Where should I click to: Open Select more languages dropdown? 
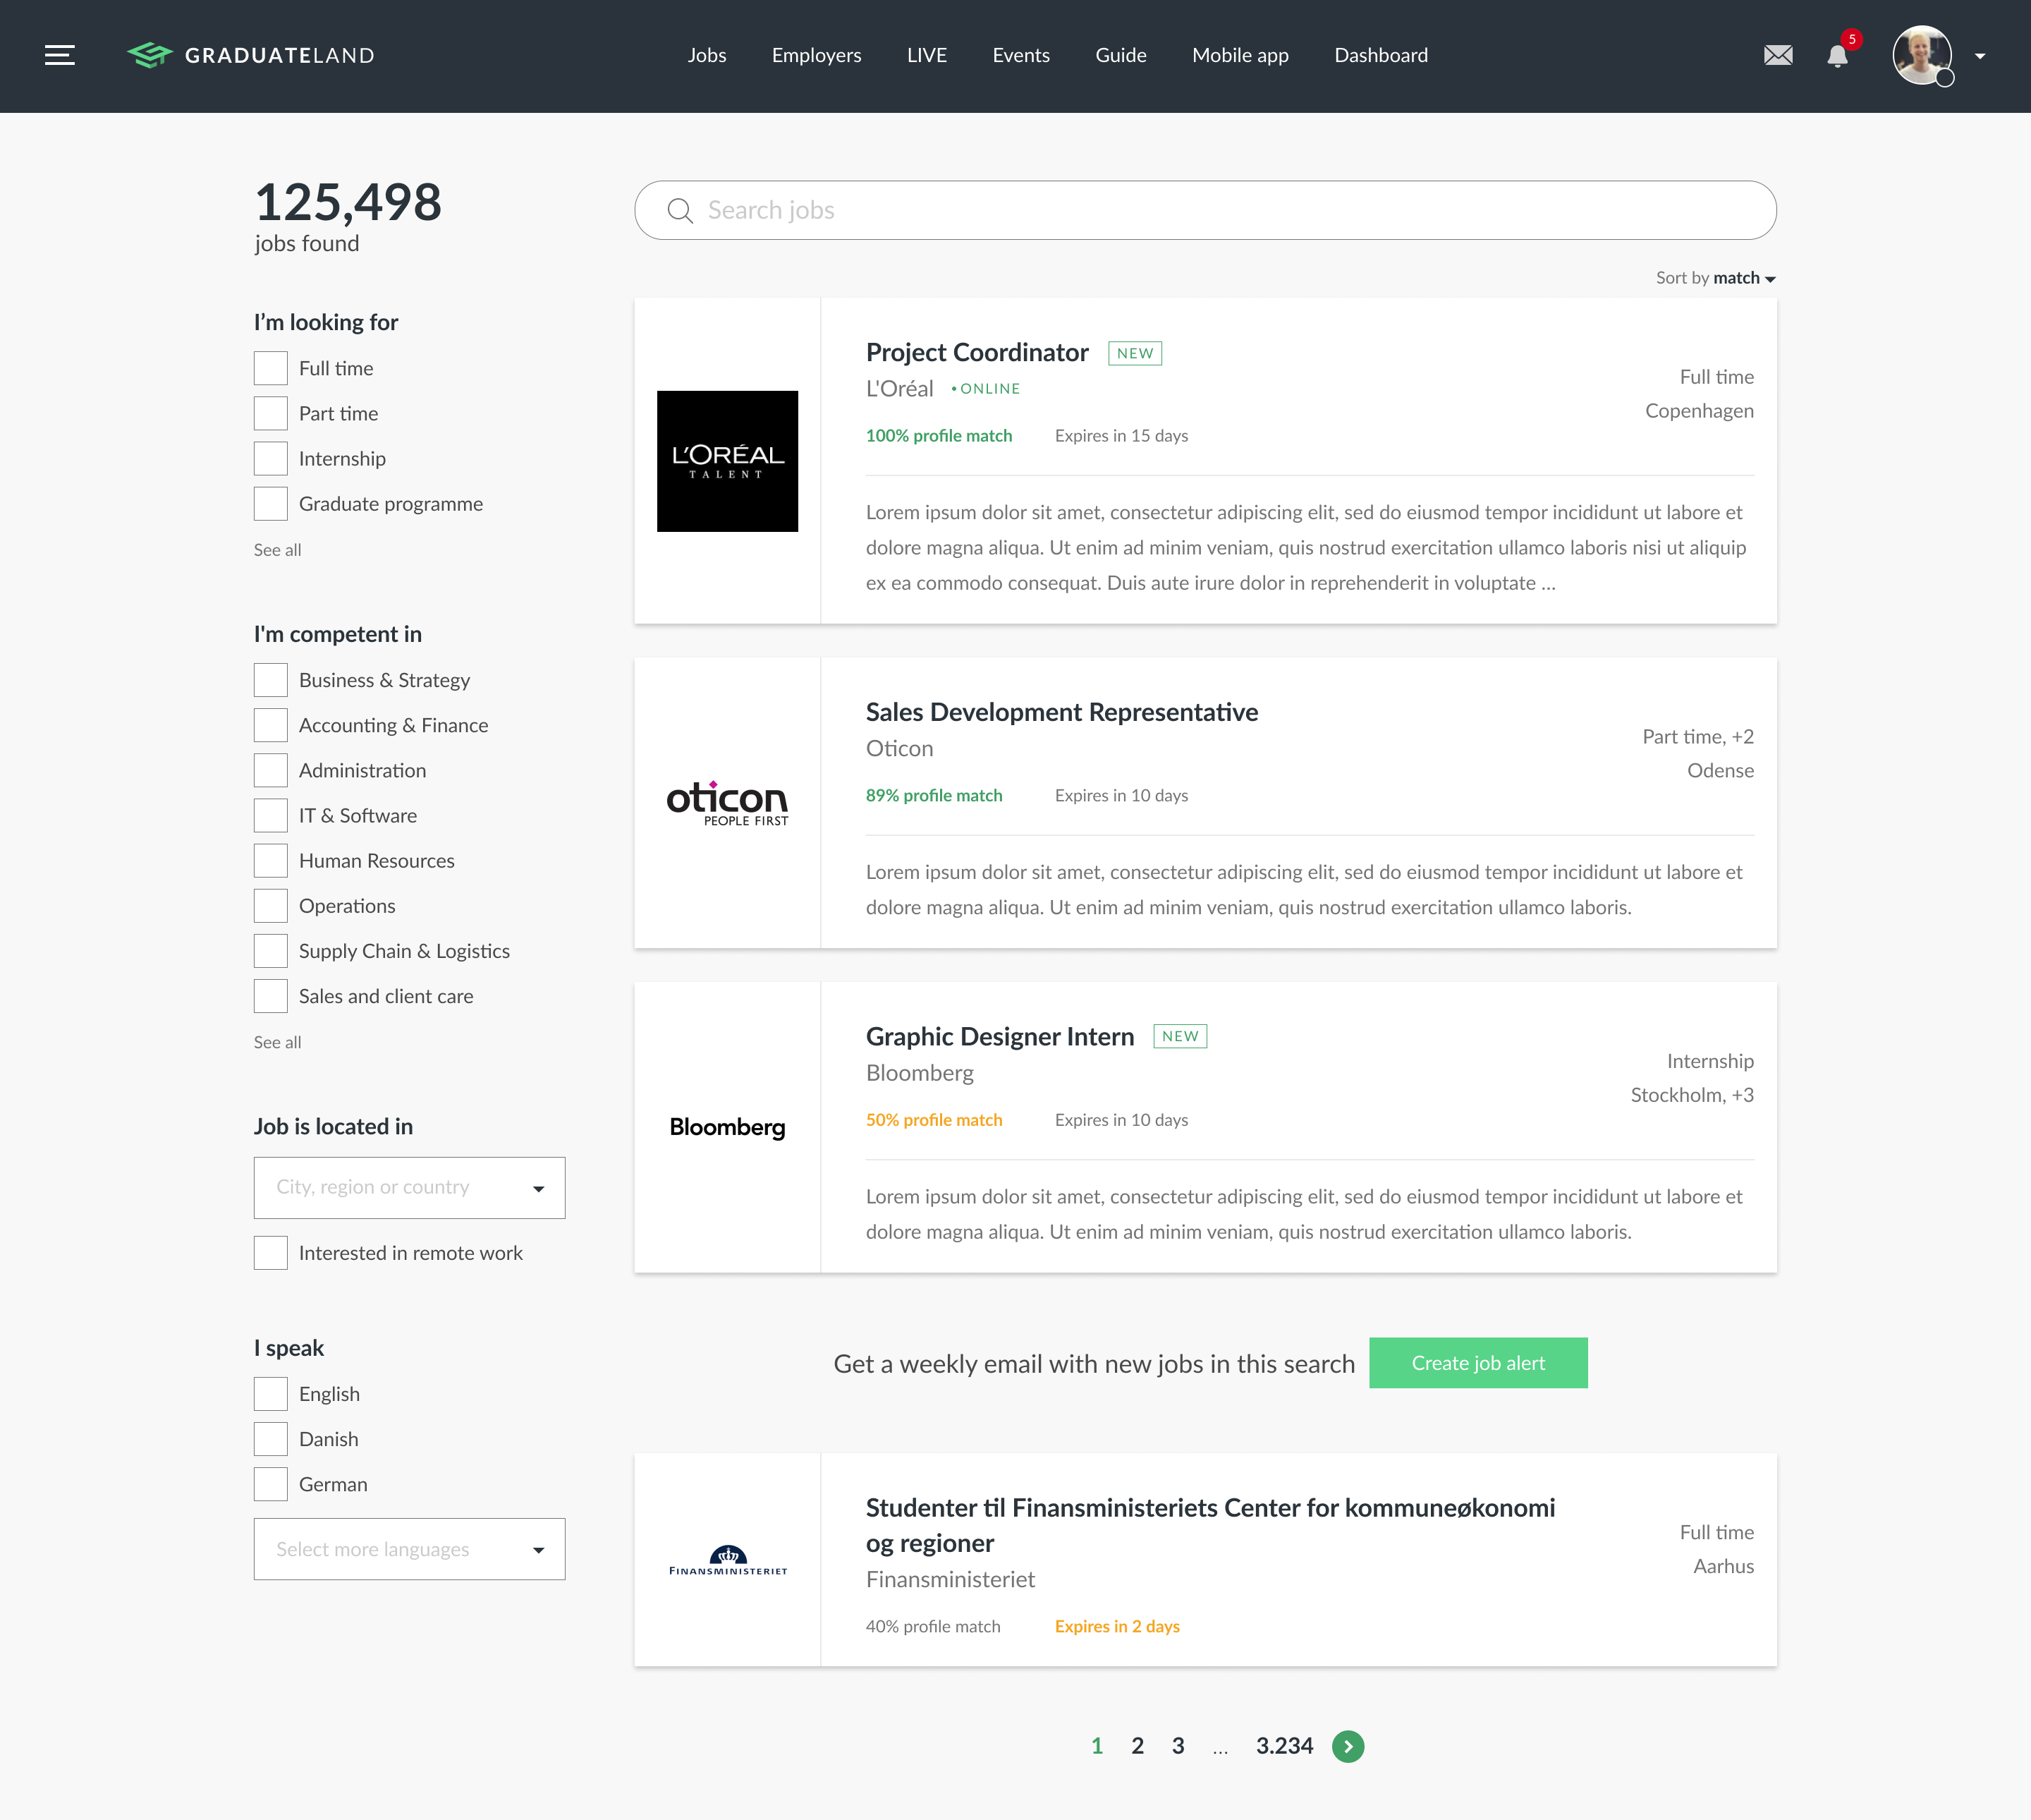pyautogui.click(x=409, y=1550)
